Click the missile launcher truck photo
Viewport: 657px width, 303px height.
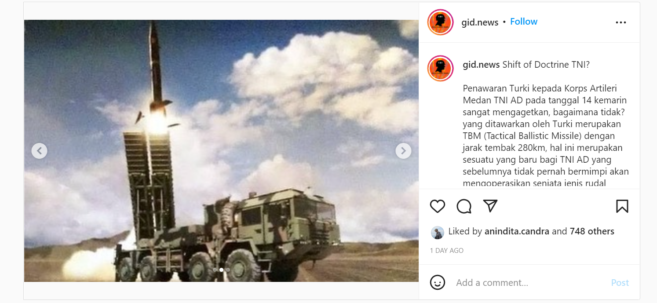click(x=221, y=151)
